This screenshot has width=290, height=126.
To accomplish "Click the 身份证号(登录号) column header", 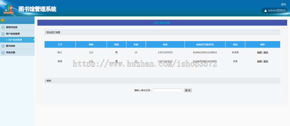I will coord(205,44).
